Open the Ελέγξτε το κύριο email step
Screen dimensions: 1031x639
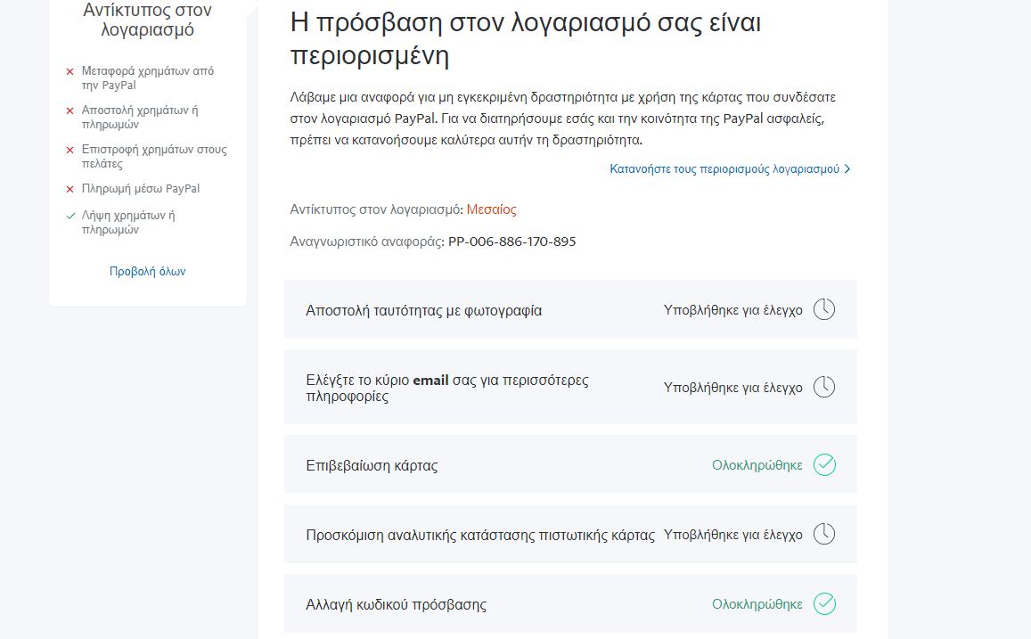[x=570, y=387]
